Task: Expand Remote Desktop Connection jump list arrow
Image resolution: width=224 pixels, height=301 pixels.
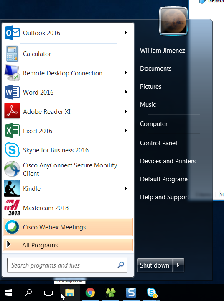Action: [x=126, y=72]
